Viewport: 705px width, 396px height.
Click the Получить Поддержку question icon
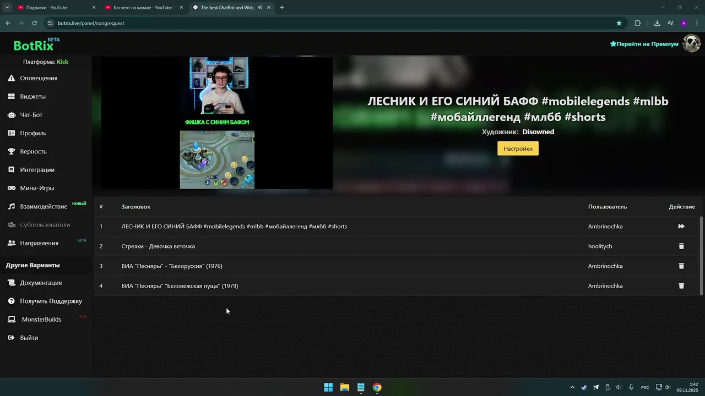click(11, 301)
